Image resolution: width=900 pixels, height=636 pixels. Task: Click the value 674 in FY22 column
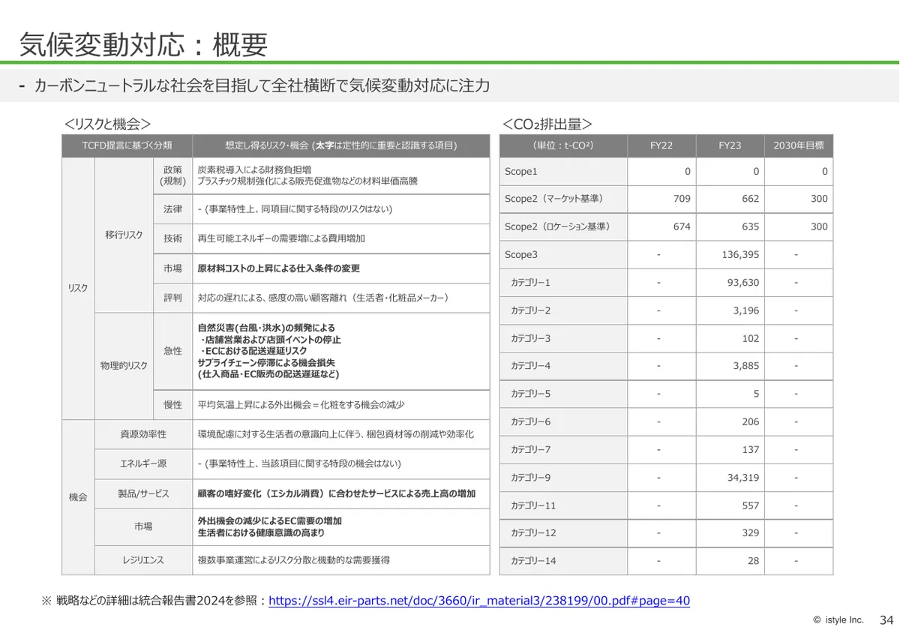pos(682,226)
